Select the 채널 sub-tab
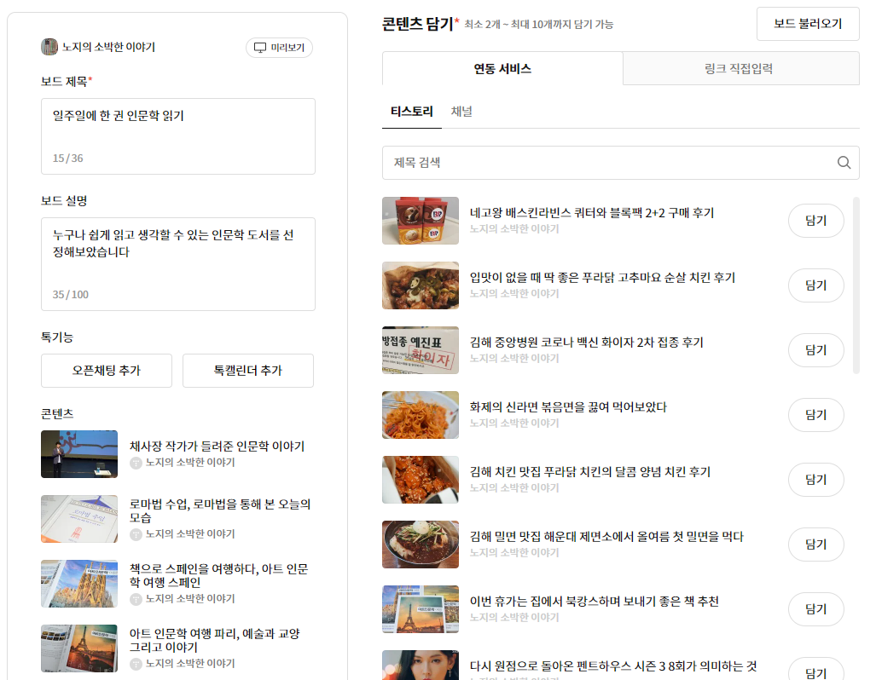The image size is (876, 680). tap(461, 112)
